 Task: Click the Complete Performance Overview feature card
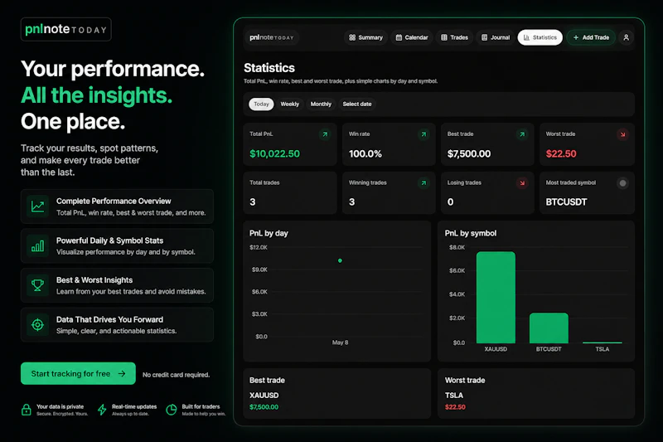click(117, 206)
